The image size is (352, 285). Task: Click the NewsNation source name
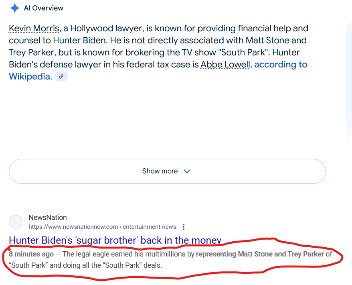(x=48, y=217)
